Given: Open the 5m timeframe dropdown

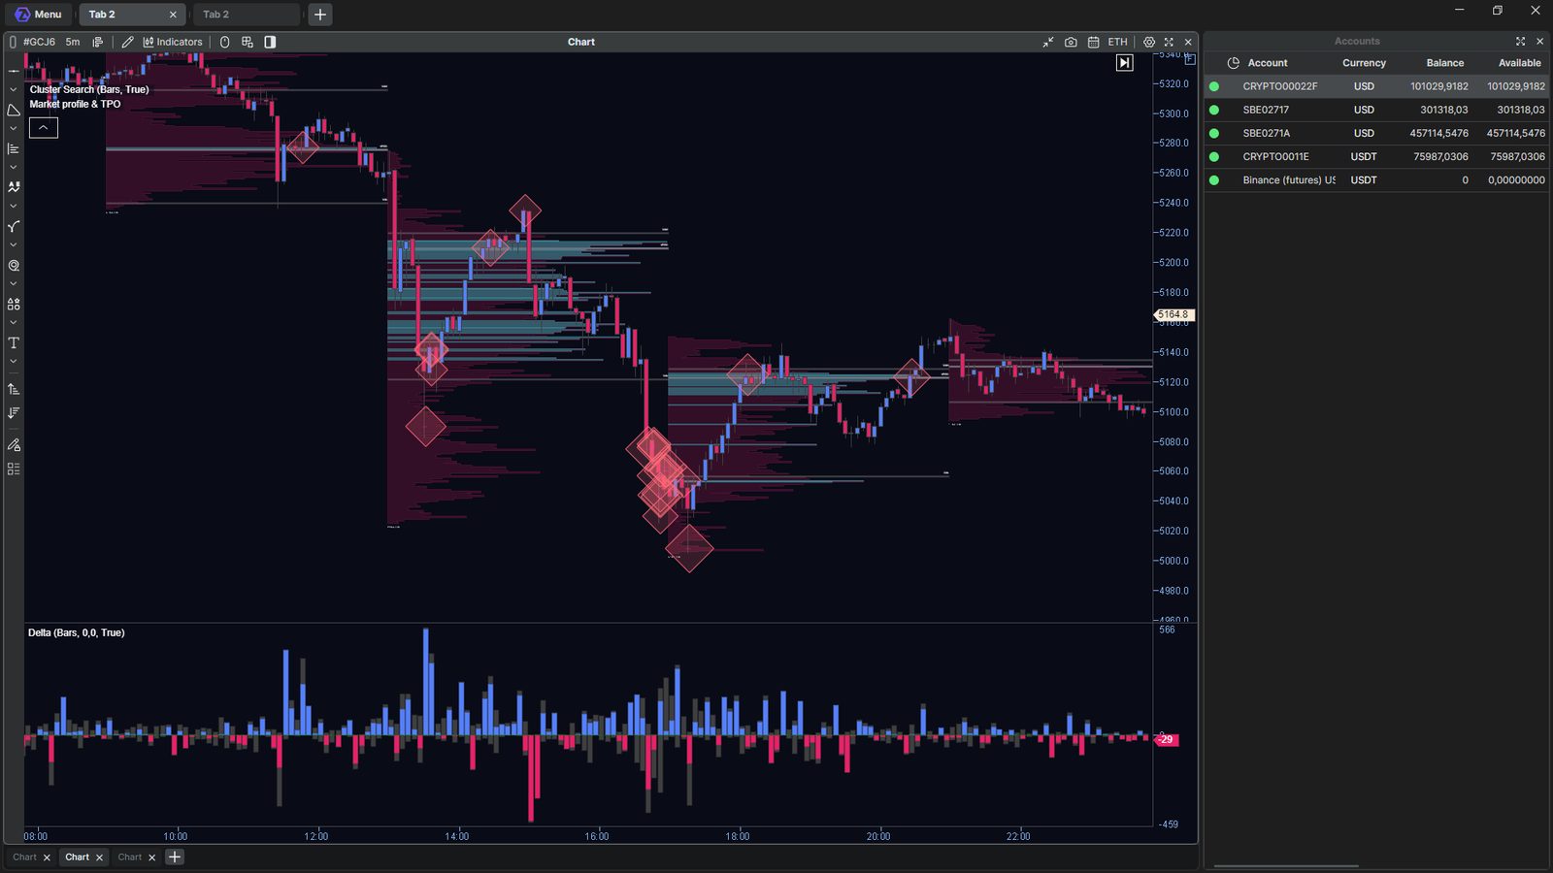Looking at the screenshot, I should click(73, 42).
